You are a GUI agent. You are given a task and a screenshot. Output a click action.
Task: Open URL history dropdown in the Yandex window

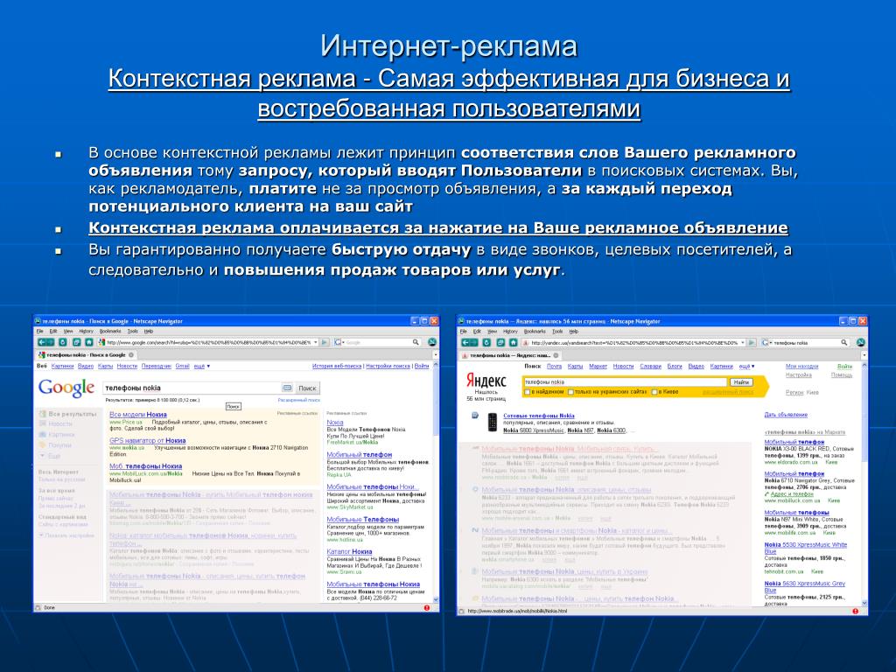pyautogui.click(x=743, y=342)
